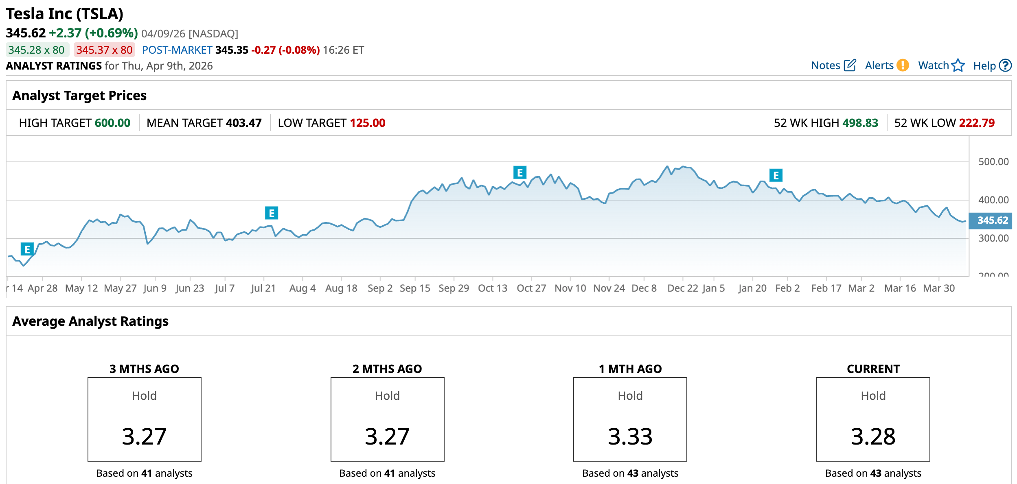Image resolution: width=1017 pixels, height=484 pixels.
Task: Select the CURRENT Hold 3.28 rating box
Action: [x=873, y=419]
